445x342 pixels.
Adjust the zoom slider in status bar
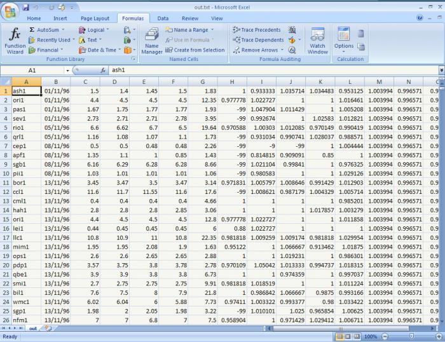click(411, 336)
